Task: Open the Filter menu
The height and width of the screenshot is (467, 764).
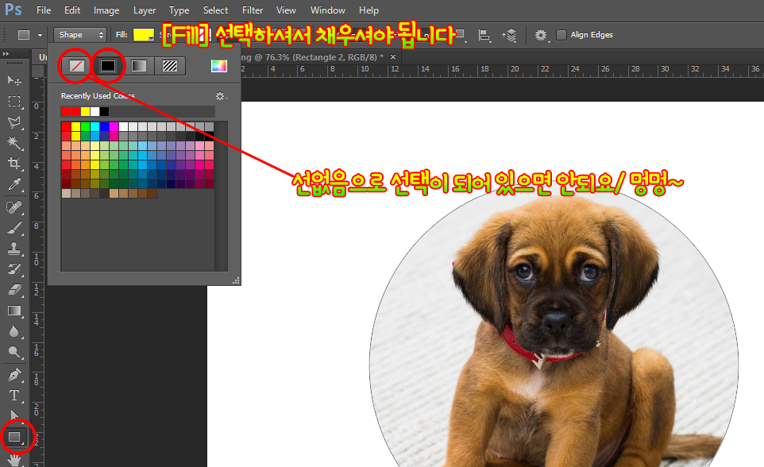Action: point(253,10)
